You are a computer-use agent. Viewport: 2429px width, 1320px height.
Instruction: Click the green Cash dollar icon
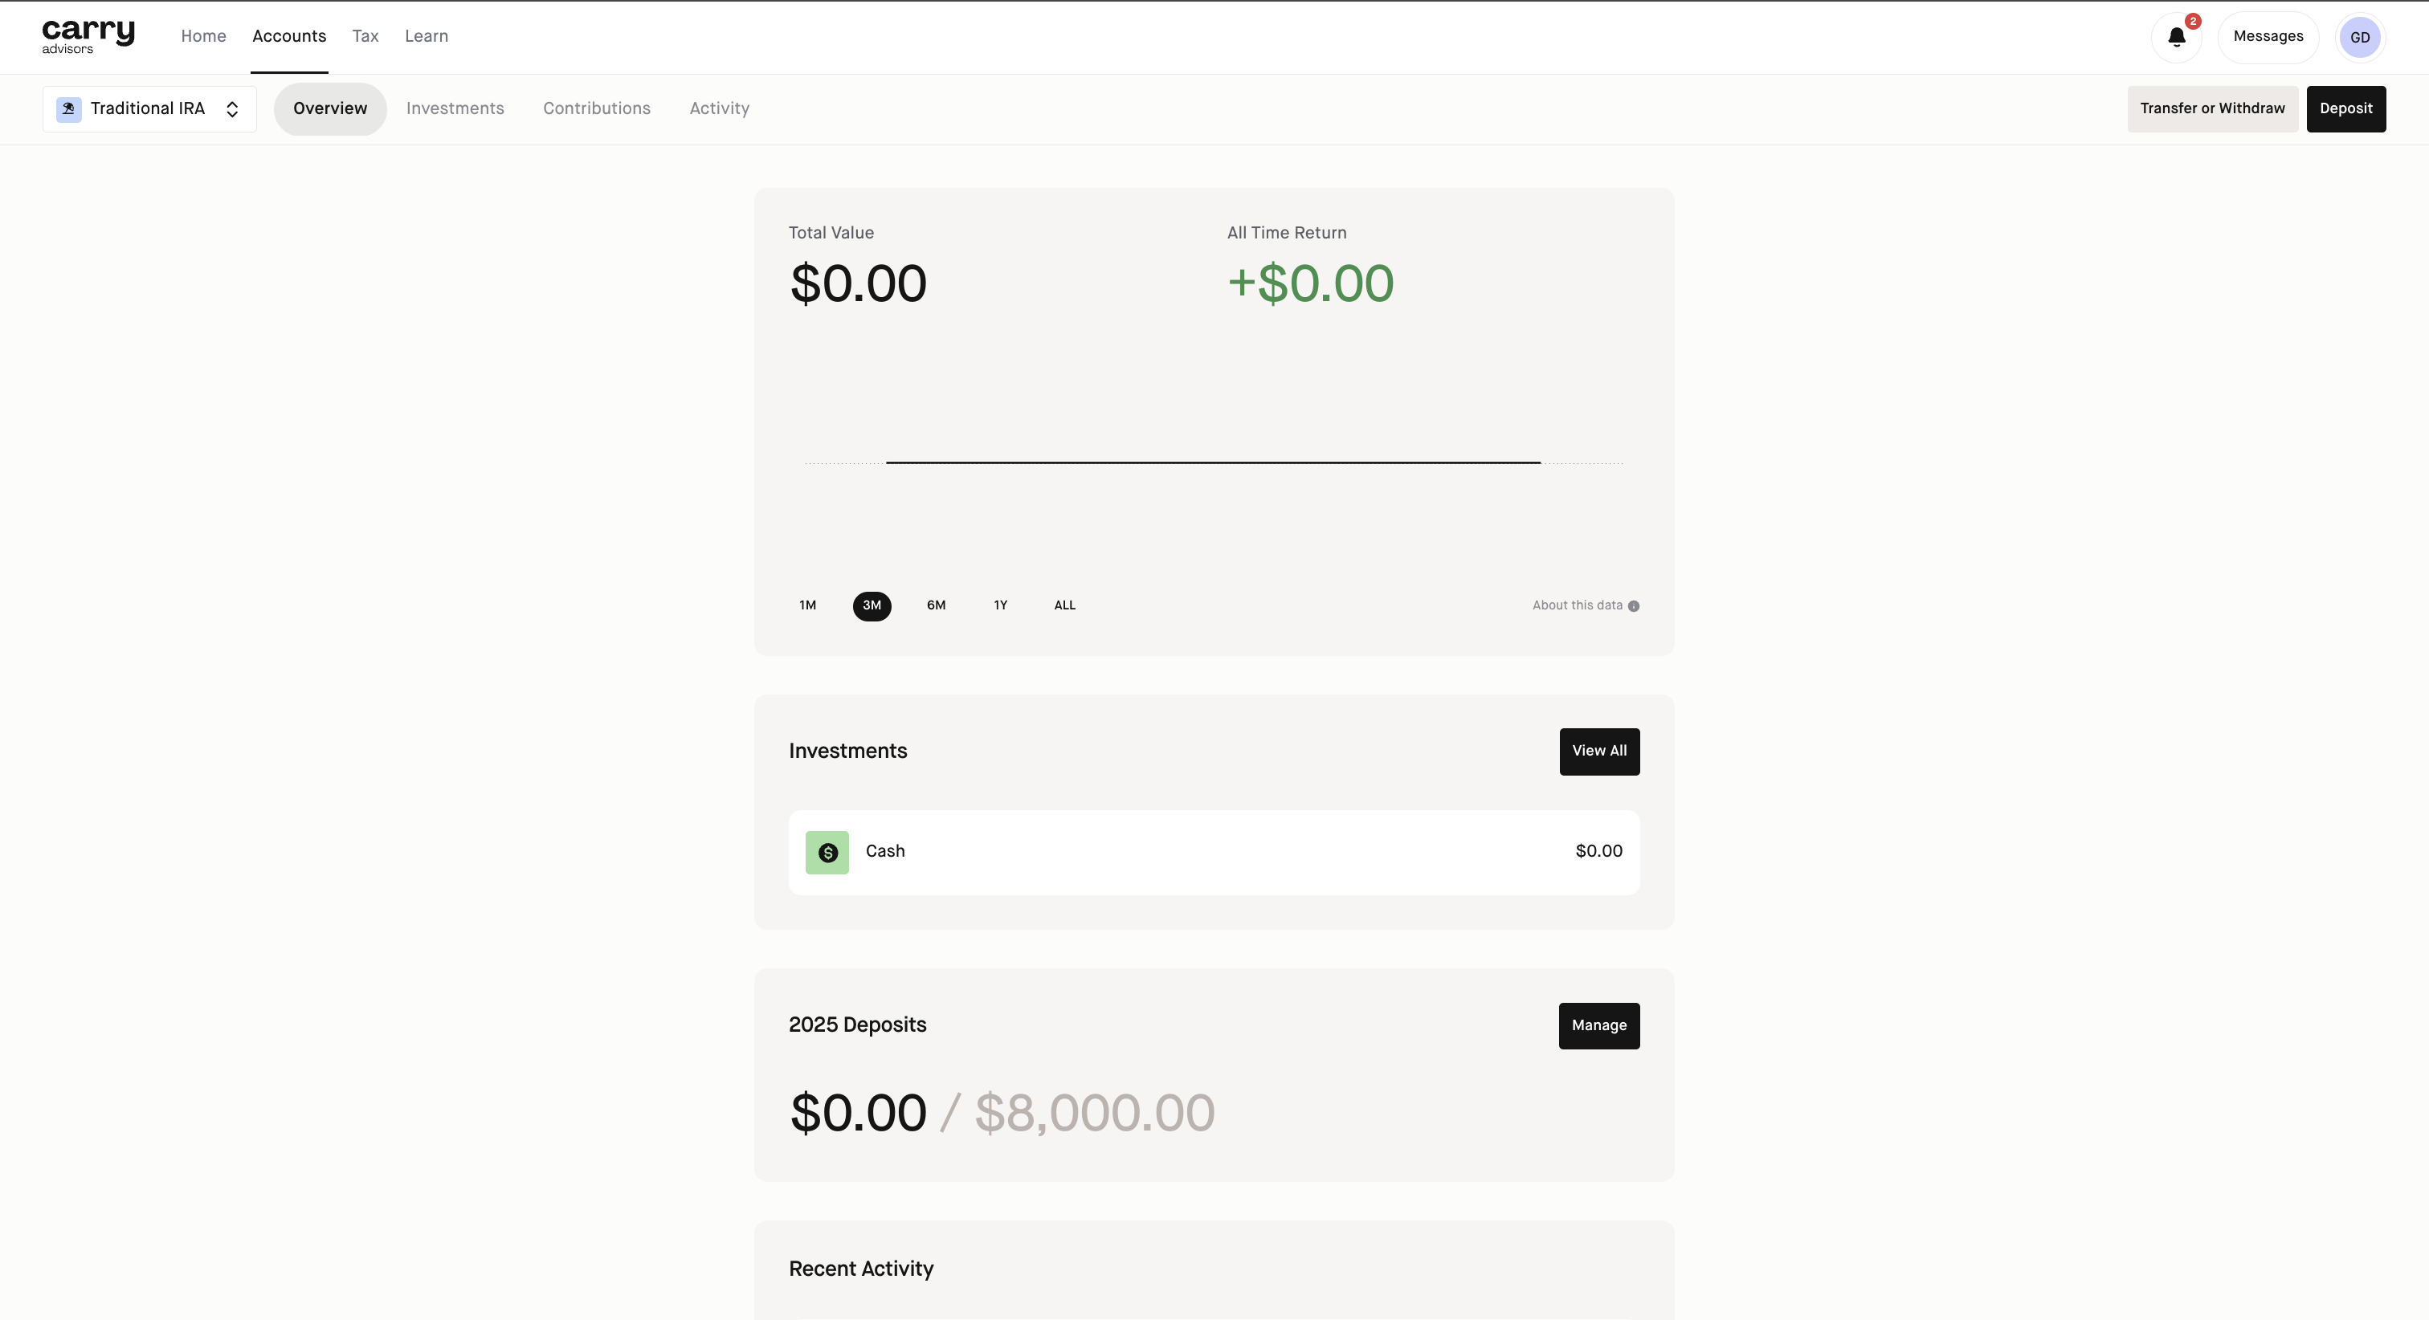[x=827, y=853]
